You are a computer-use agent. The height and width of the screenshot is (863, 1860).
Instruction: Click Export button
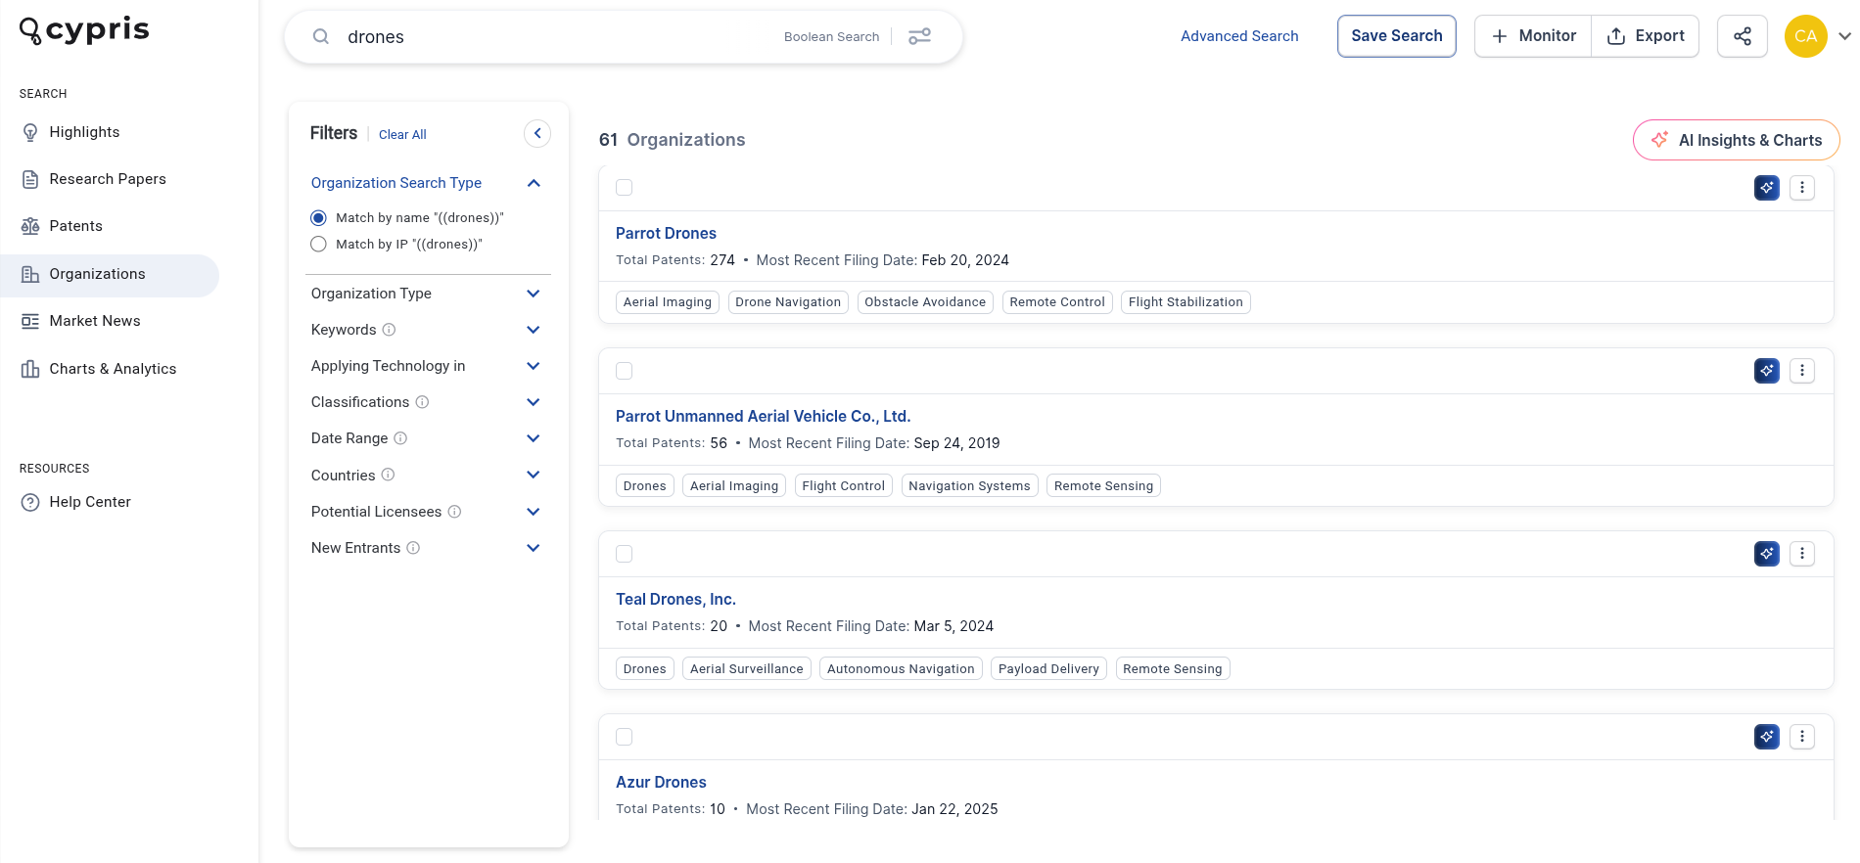(x=1646, y=36)
